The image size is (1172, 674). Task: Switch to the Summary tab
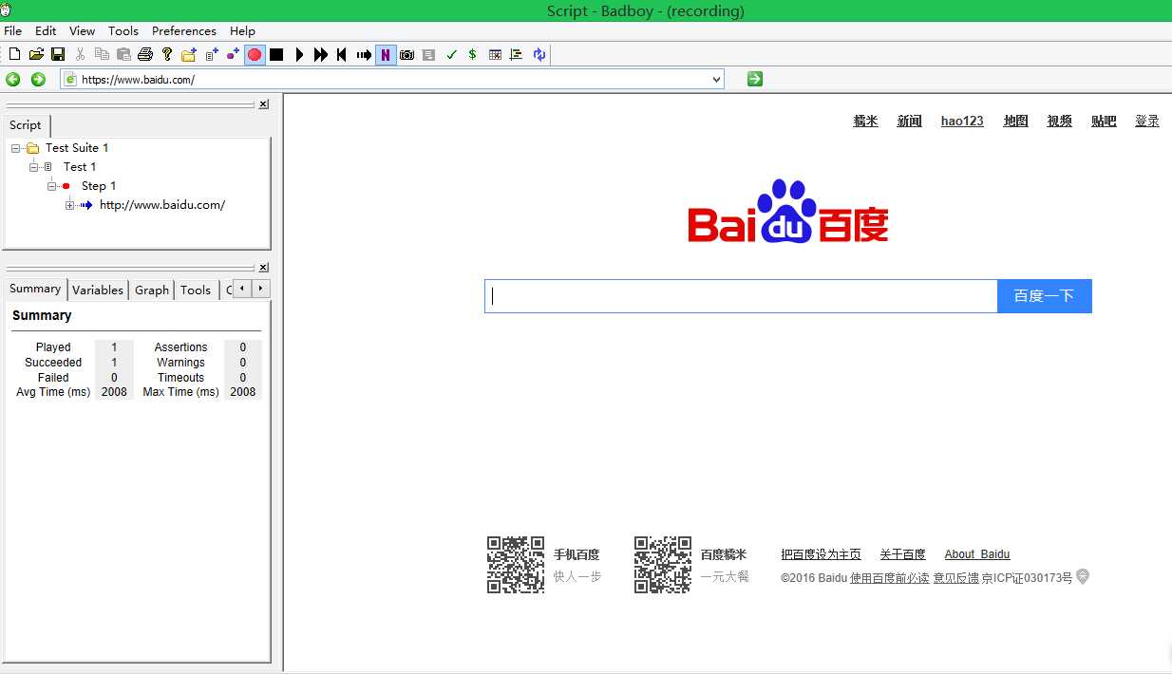(x=35, y=289)
